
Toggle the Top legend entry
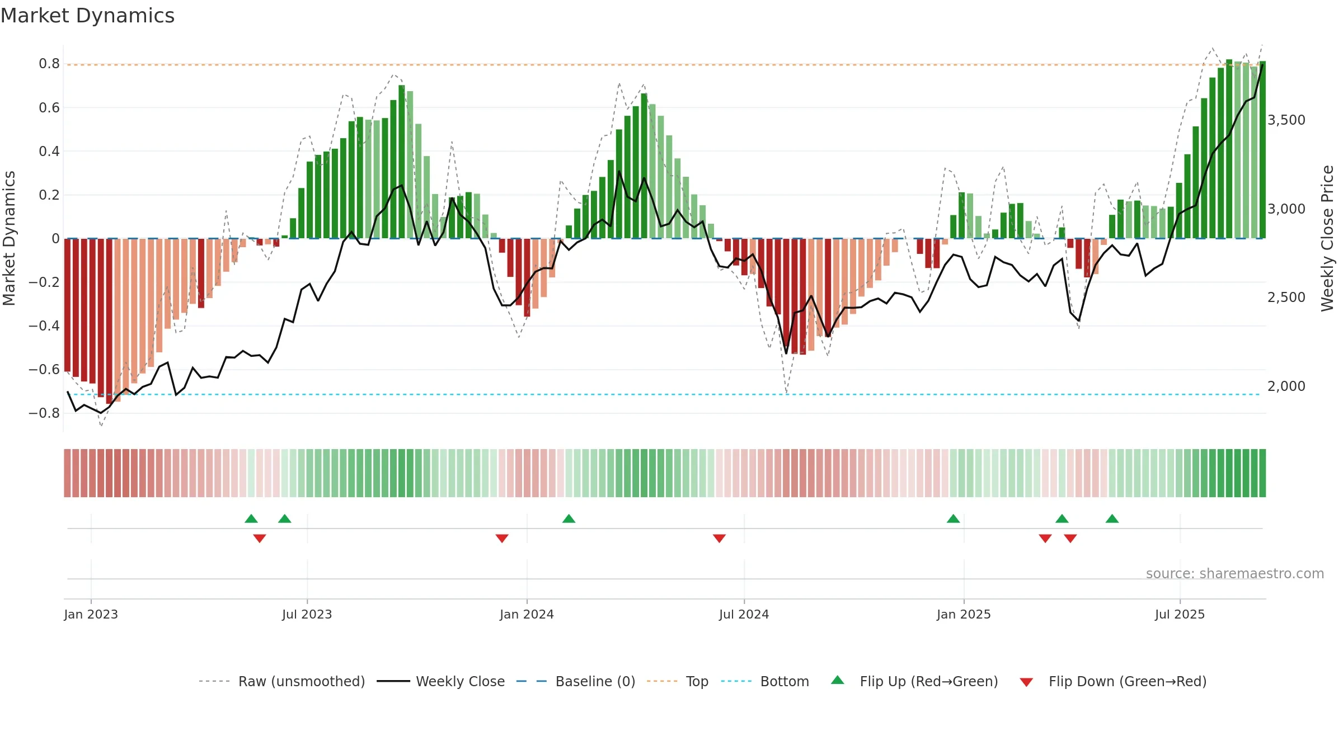coord(678,682)
